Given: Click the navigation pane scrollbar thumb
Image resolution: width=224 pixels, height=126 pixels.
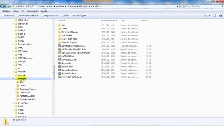Looking at the screenshot, I should tap(54, 72).
